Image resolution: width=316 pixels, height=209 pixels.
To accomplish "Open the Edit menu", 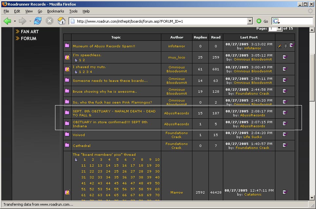I will pos(17,11).
